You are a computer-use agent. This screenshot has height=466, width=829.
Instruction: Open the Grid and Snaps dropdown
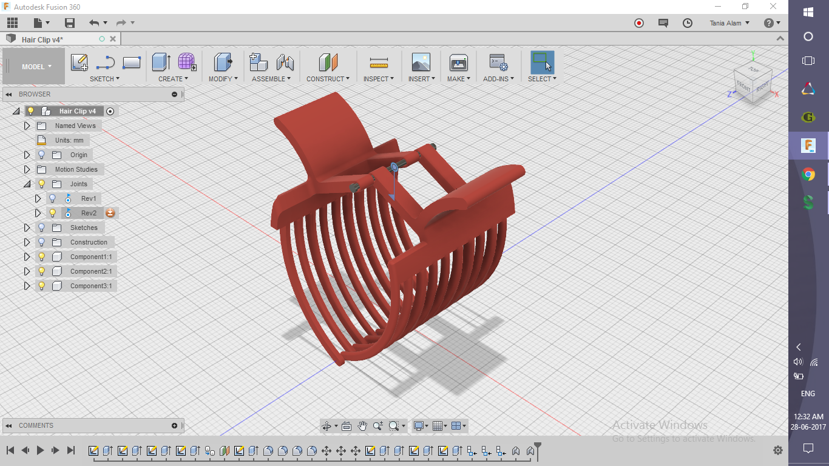click(x=440, y=426)
